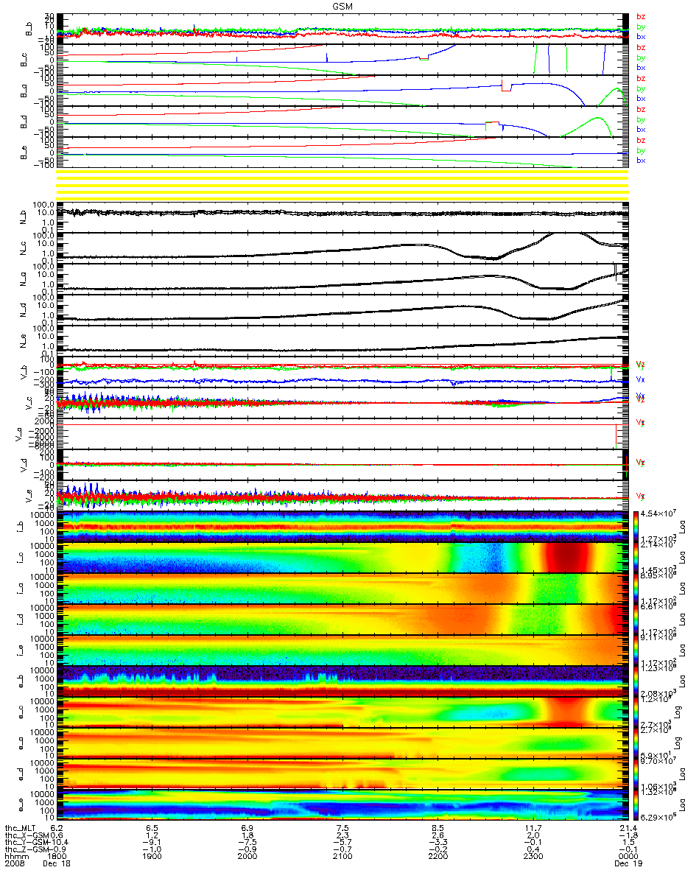Click the bz legend of the B_e panel
Viewport: 685px width, 884px height.
click(x=641, y=140)
